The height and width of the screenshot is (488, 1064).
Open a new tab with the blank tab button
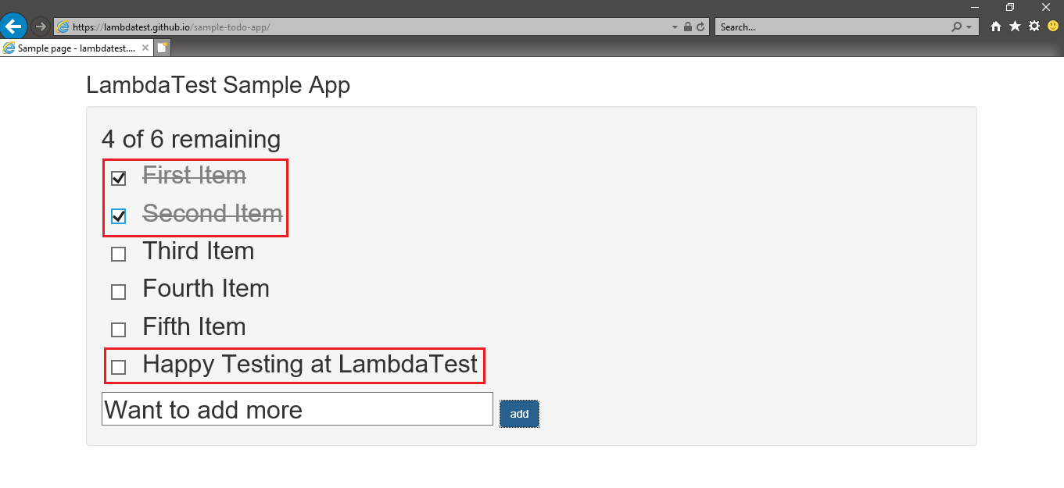162,48
